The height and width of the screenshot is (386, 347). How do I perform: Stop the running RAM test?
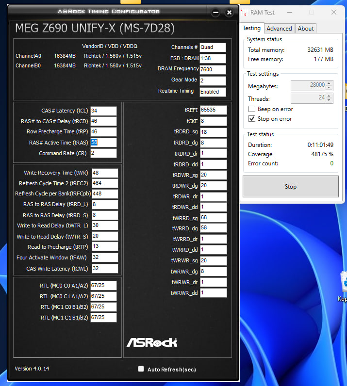click(291, 187)
